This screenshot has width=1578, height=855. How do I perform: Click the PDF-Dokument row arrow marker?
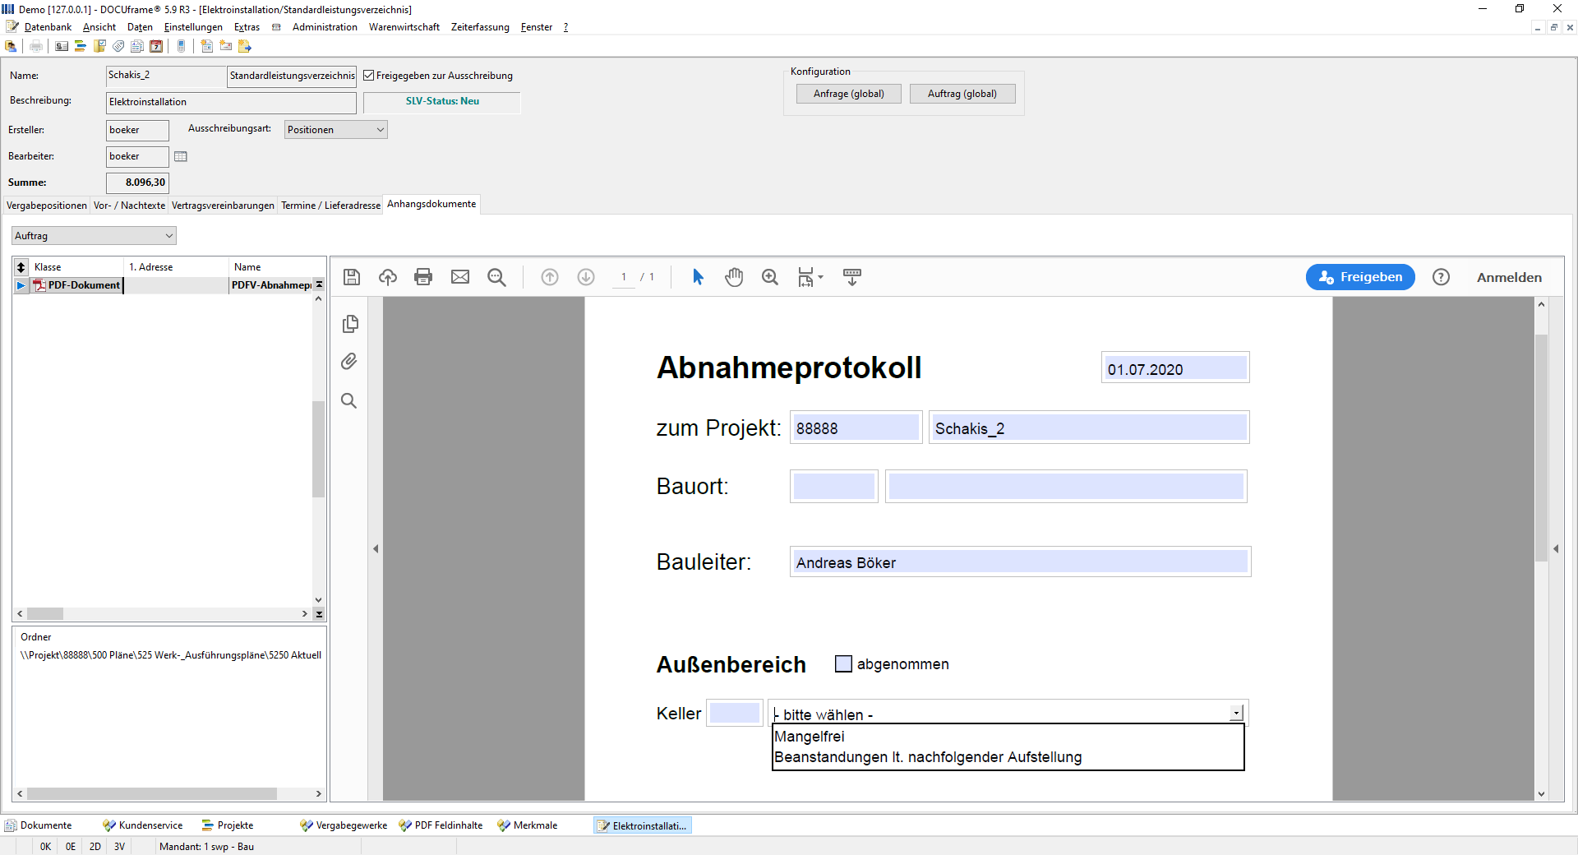click(x=21, y=285)
